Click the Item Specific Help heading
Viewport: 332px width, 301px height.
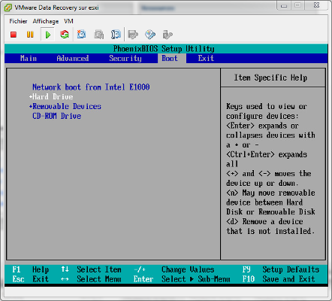click(270, 78)
